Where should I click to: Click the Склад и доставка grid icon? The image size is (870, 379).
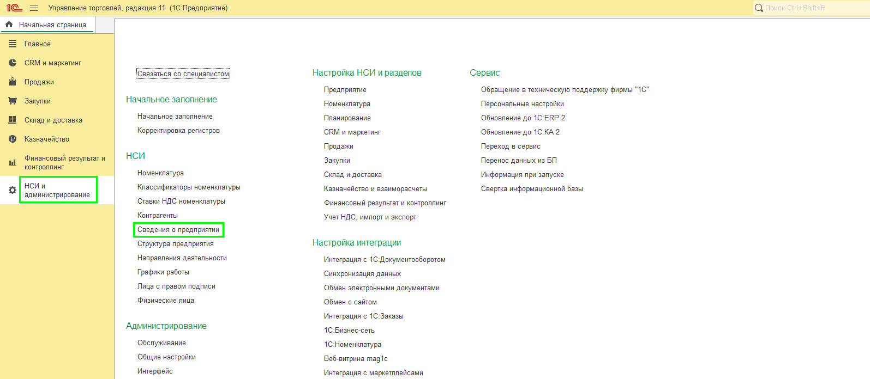tap(13, 120)
